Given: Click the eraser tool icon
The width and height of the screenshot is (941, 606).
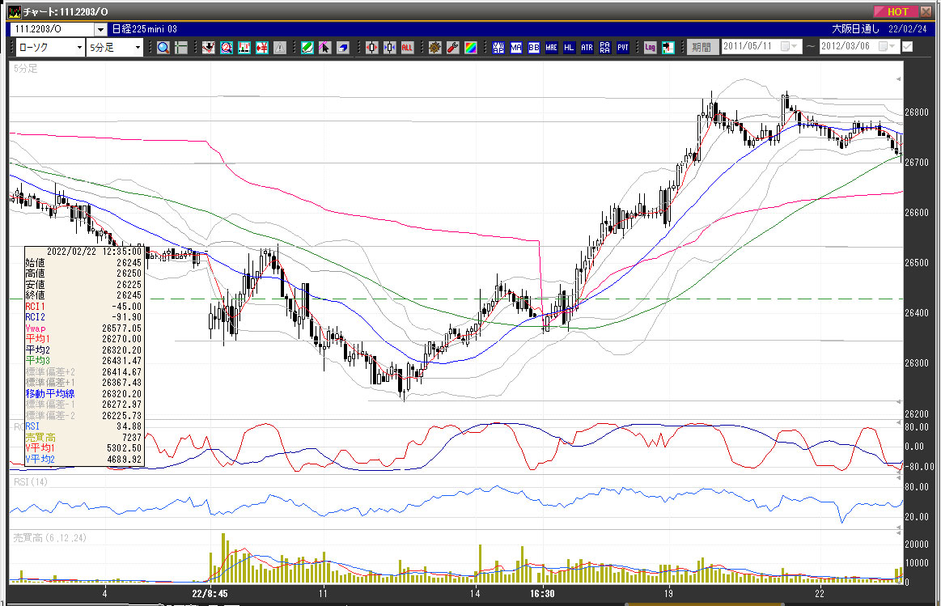Looking at the screenshot, I should 342,47.
